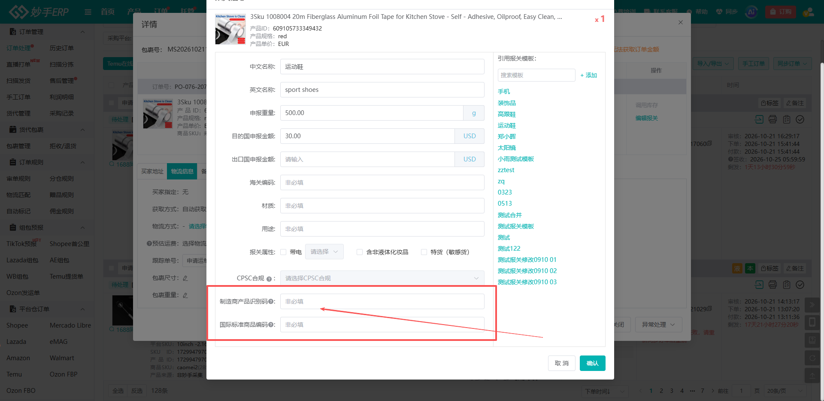Switch to the 物流信息 tab

click(x=182, y=171)
